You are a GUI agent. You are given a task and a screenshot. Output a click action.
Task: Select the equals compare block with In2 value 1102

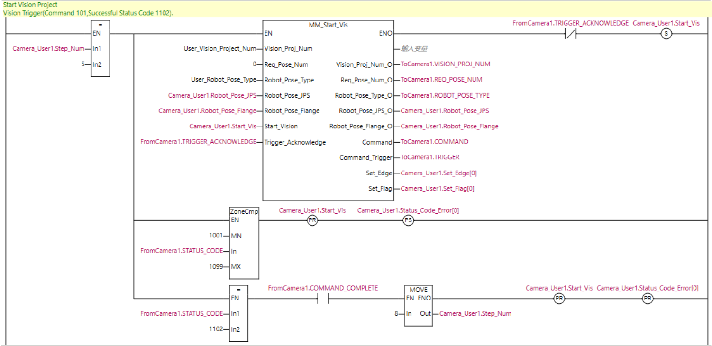coord(238,313)
